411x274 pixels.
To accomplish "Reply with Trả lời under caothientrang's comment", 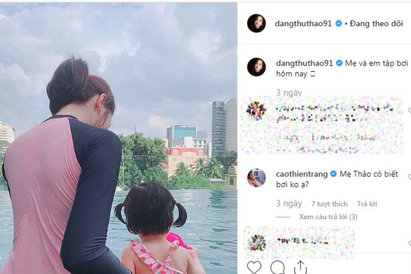I will point(367,204).
